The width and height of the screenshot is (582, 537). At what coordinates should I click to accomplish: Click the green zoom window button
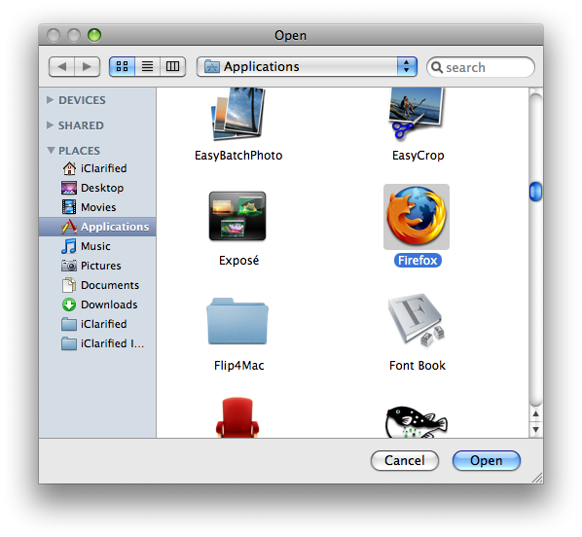click(94, 35)
